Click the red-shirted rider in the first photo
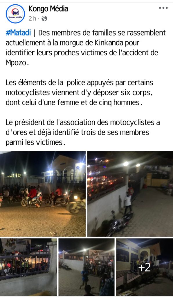The height and width of the screenshot is (298, 173). coord(32,196)
